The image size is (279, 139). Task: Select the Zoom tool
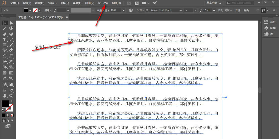point(11,96)
